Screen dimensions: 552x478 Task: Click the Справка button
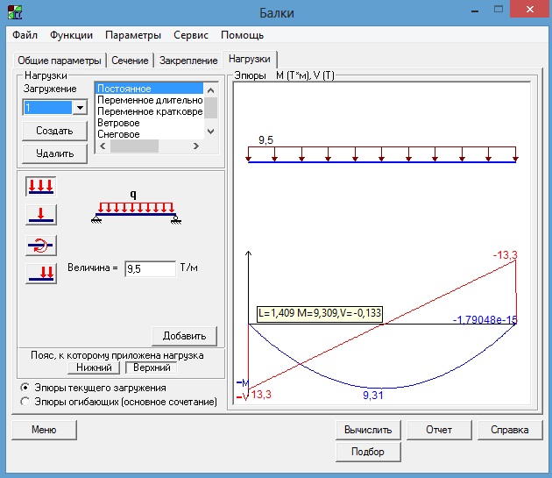pos(510,430)
